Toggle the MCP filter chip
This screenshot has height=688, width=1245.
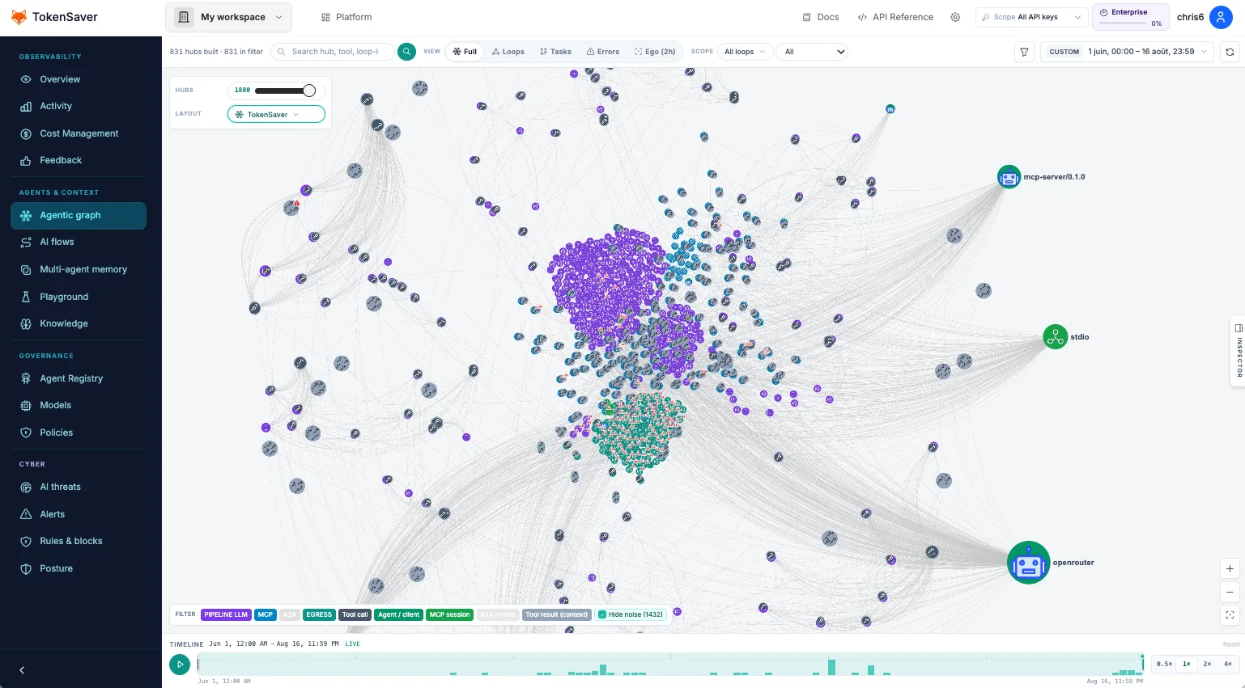click(x=266, y=614)
